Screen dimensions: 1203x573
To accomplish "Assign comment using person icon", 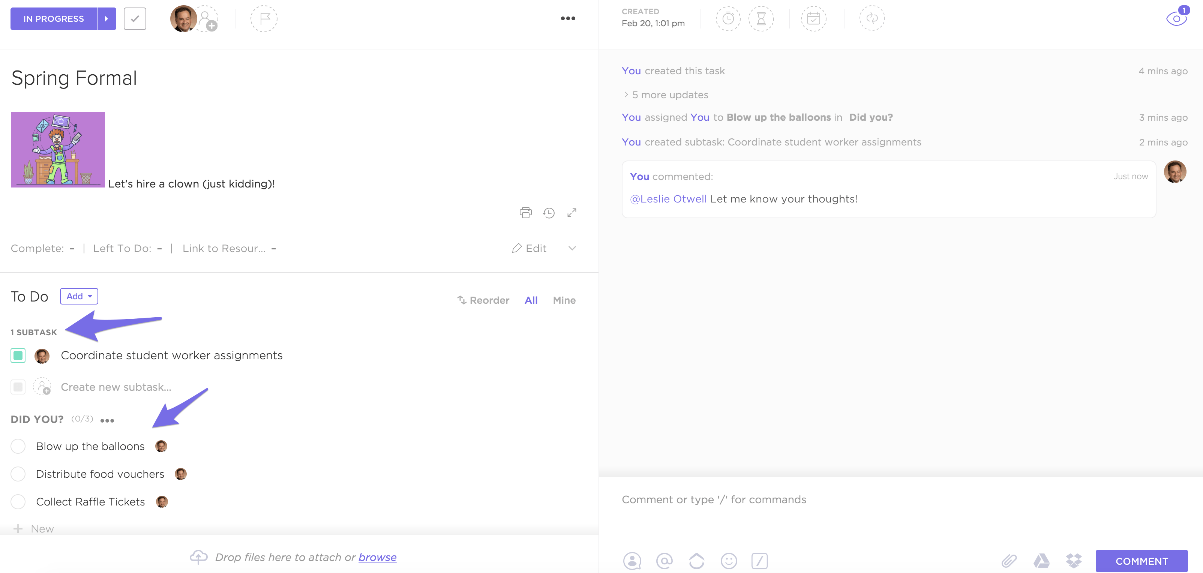I will (632, 561).
